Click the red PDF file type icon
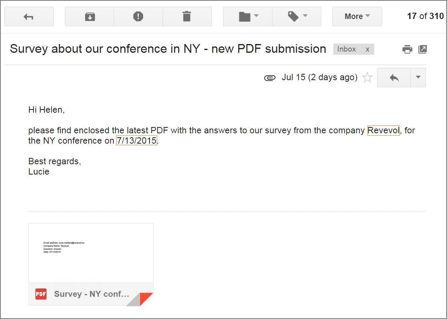Viewport: 447px width, 319px height. click(41, 294)
